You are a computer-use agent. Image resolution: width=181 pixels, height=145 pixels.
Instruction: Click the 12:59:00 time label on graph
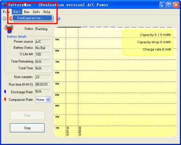point(80,131)
